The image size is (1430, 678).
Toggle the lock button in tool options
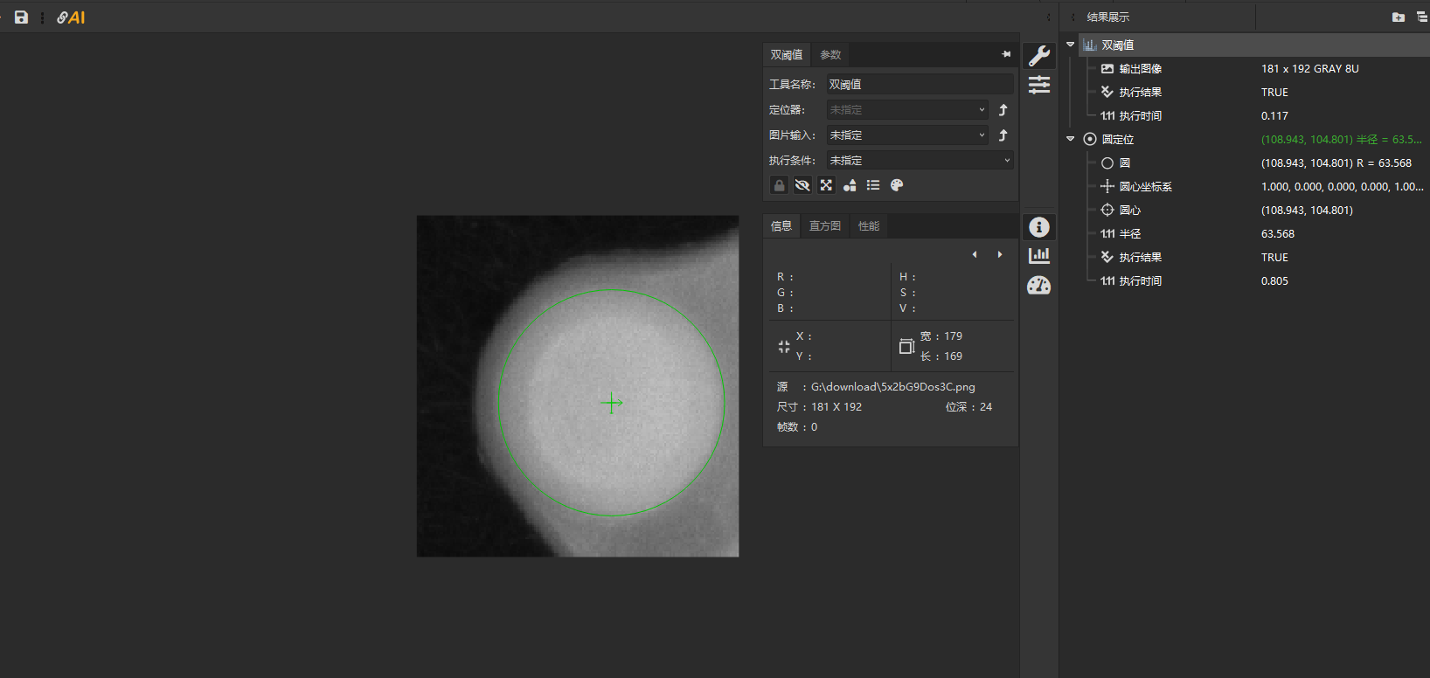click(x=779, y=185)
